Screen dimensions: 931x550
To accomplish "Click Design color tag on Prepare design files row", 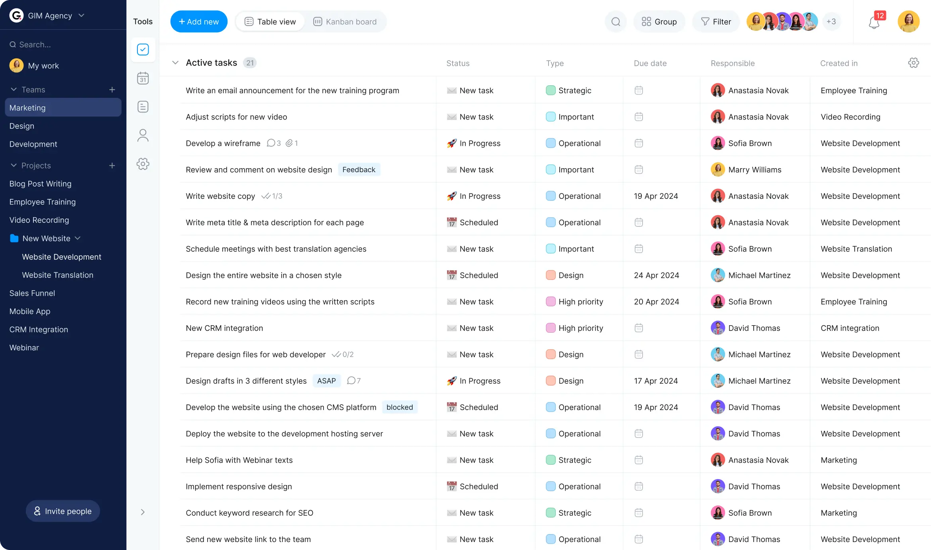I will (551, 354).
